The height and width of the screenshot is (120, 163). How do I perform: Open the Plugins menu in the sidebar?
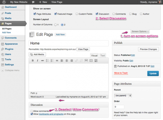tap(9, 49)
